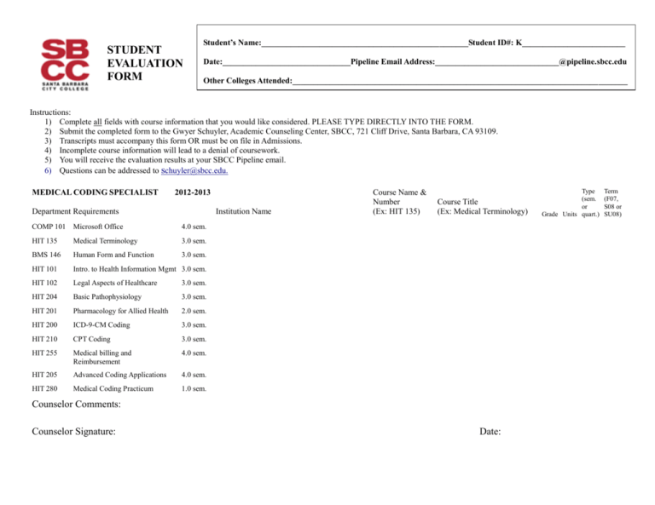Viewport: 655px width, 505px height.
Task: Select the HIT 135 Medical Terminology row
Action: (x=119, y=241)
